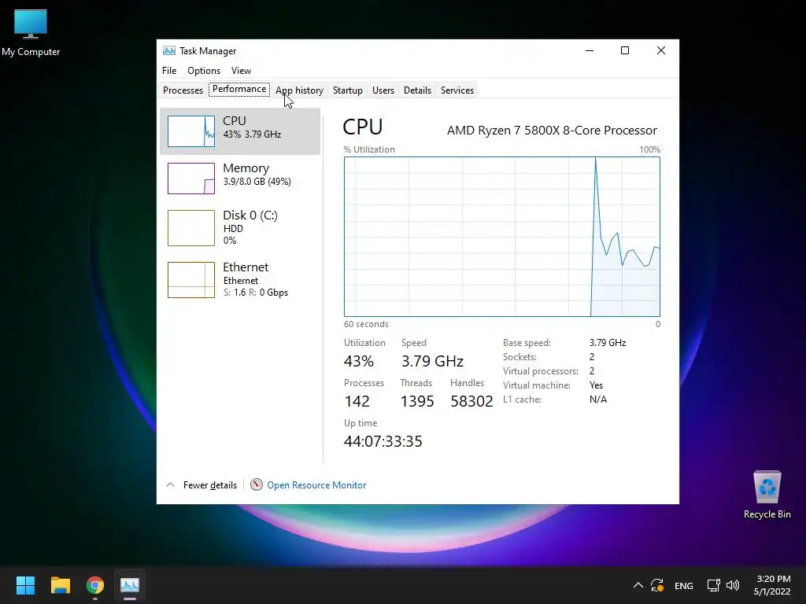Click the threads count 1395

pos(417,401)
